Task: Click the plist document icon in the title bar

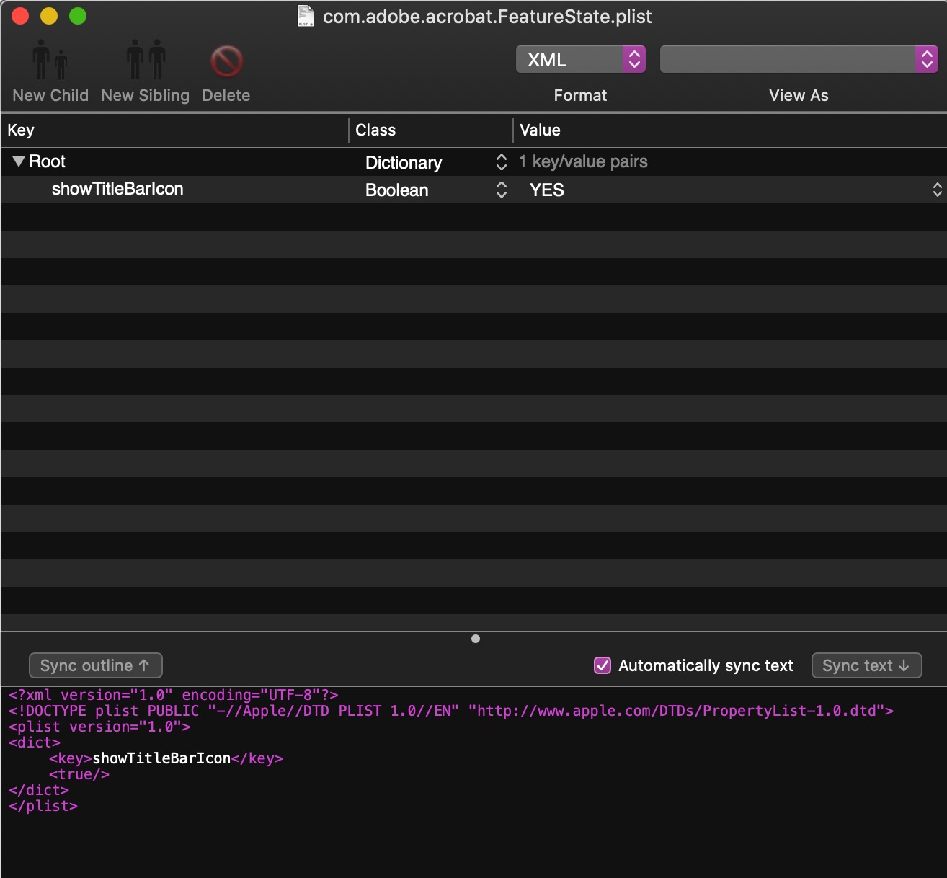Action: point(306,16)
